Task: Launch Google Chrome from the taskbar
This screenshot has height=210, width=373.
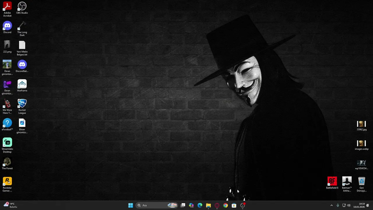Action: pyautogui.click(x=225, y=205)
